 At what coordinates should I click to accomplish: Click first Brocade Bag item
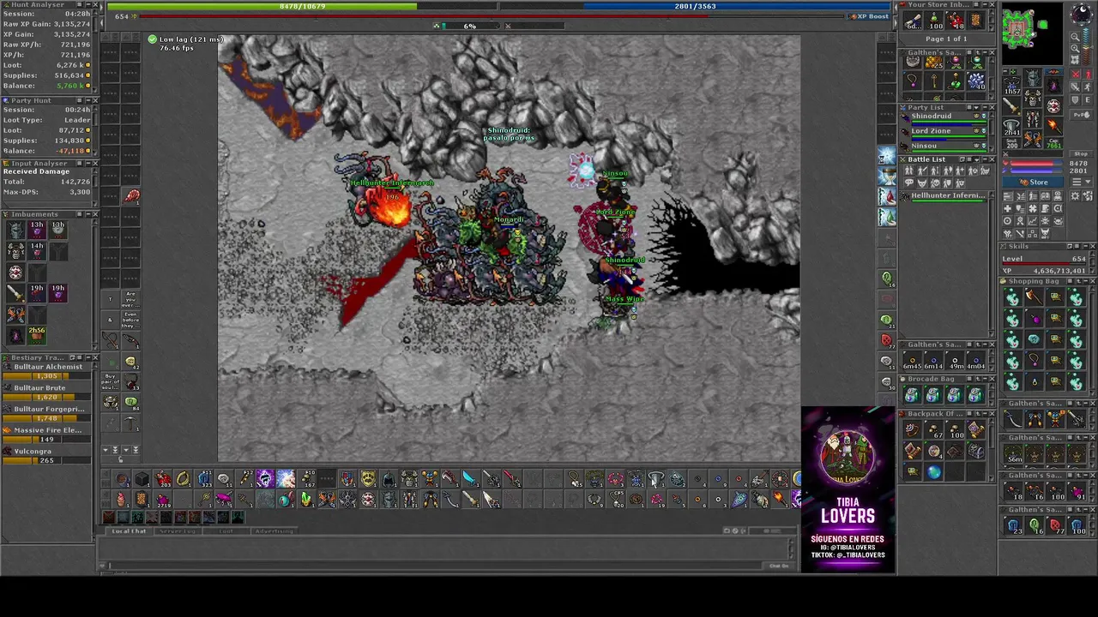tap(911, 395)
